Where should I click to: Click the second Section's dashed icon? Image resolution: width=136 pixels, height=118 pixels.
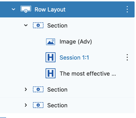coord(38,89)
